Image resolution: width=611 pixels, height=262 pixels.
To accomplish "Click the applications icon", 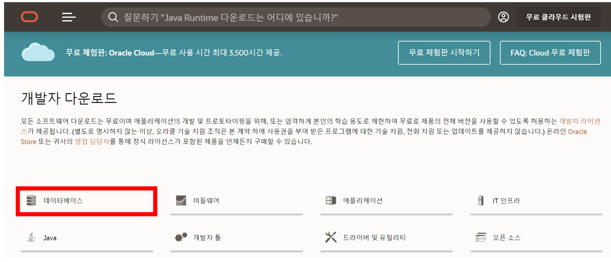I will point(331,201).
